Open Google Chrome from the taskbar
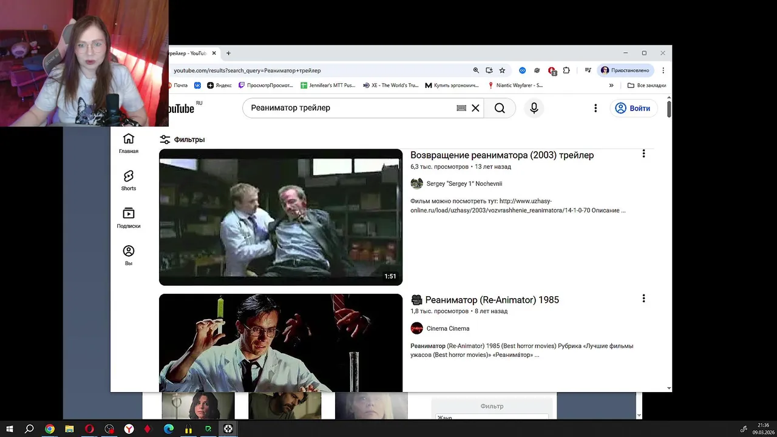 pos(50,429)
